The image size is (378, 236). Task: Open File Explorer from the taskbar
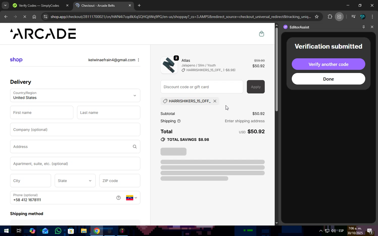pyautogui.click(x=84, y=231)
